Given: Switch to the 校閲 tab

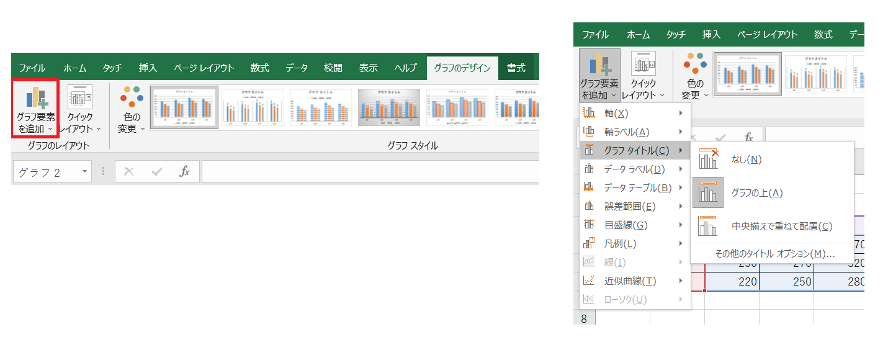Looking at the screenshot, I should coord(333,68).
